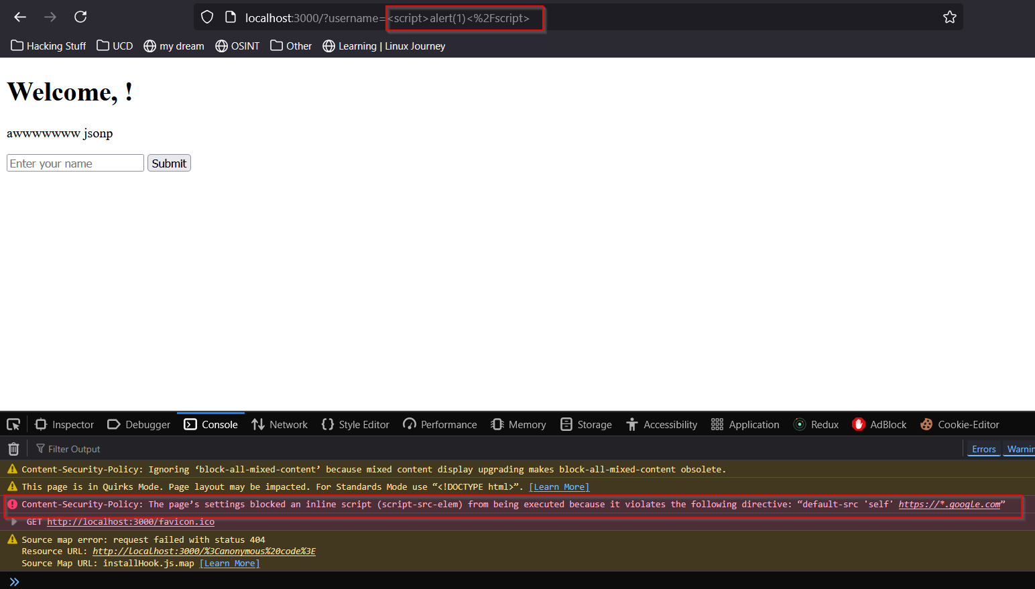
Task: Bookmark this page with the star icon
Action: (x=950, y=17)
